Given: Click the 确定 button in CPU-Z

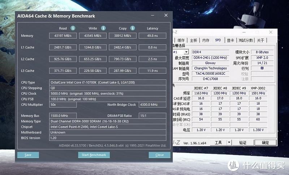Looking at the screenshot, I should tap(266, 143).
